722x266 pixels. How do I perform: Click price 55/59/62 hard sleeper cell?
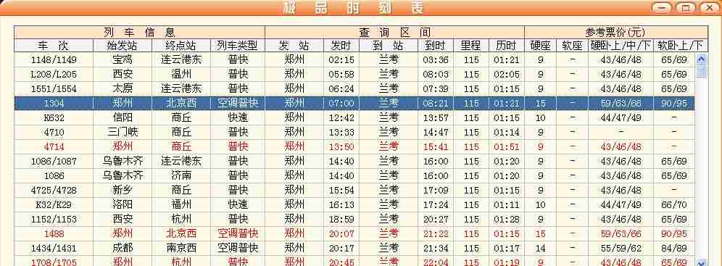point(621,248)
